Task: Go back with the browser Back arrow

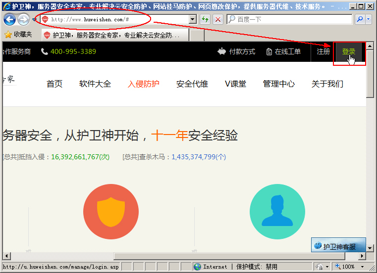Action: tap(9, 19)
